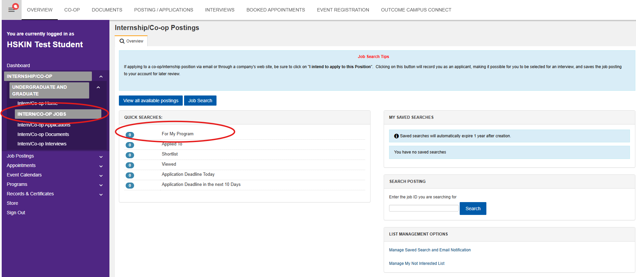Click the count badge beside Viewed

(130, 165)
